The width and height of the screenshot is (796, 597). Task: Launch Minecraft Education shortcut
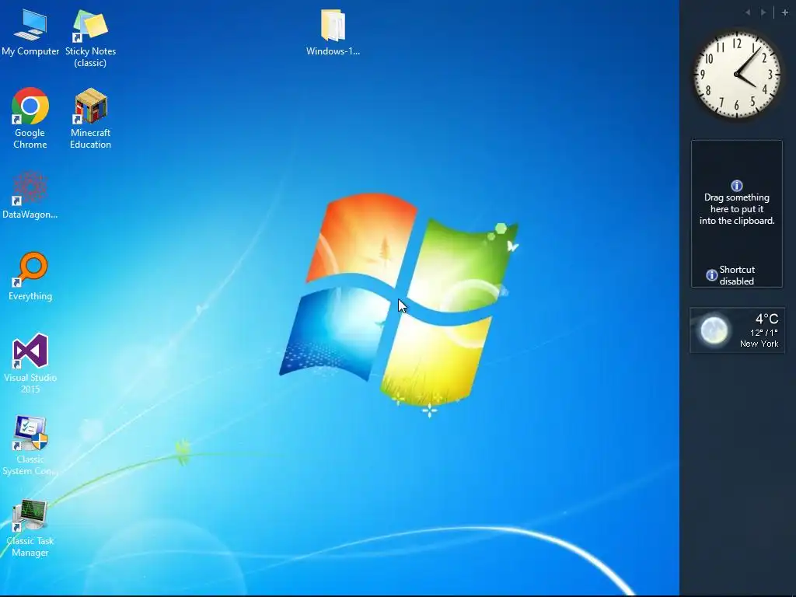click(90, 118)
